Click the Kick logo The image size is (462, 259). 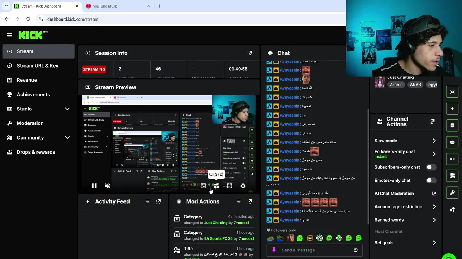[x=33, y=35]
